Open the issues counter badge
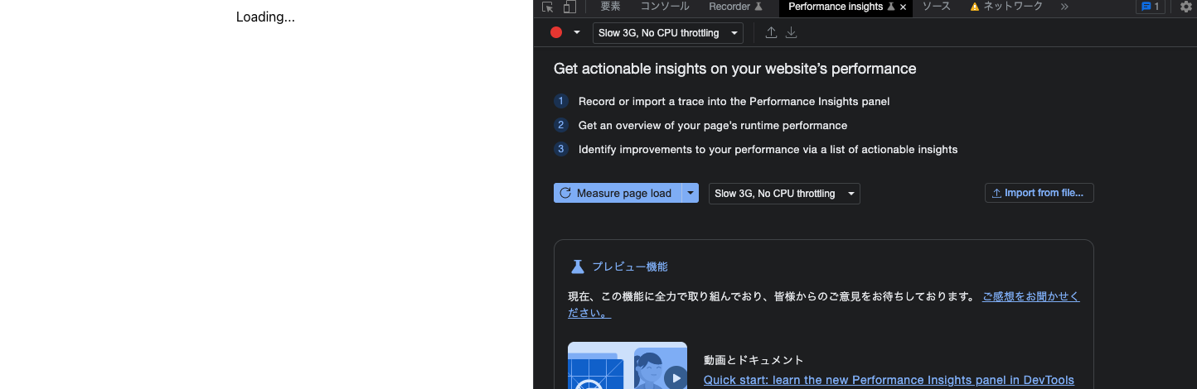1197x389 pixels. (x=1150, y=7)
